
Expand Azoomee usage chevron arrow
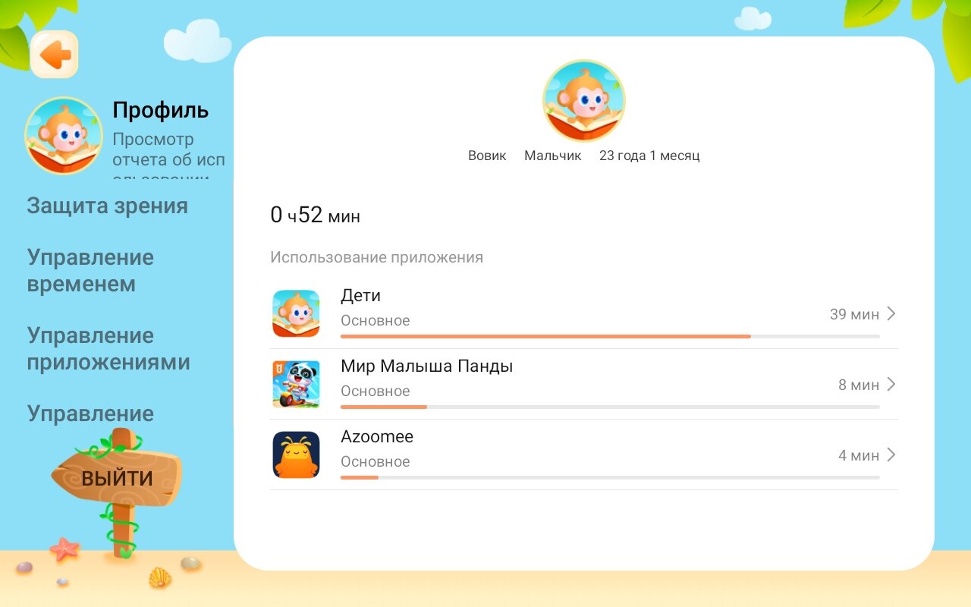(x=891, y=454)
